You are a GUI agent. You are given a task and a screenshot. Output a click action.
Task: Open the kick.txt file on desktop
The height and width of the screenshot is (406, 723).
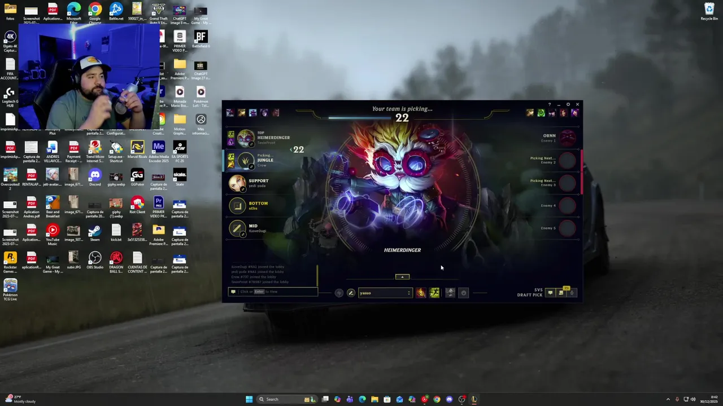(116, 233)
